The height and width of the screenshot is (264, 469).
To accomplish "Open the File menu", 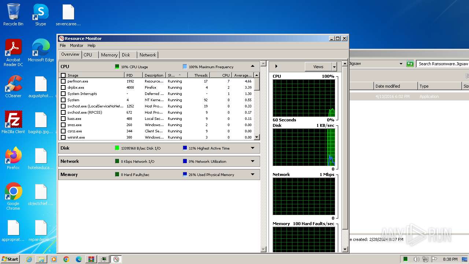I will (x=63, y=45).
